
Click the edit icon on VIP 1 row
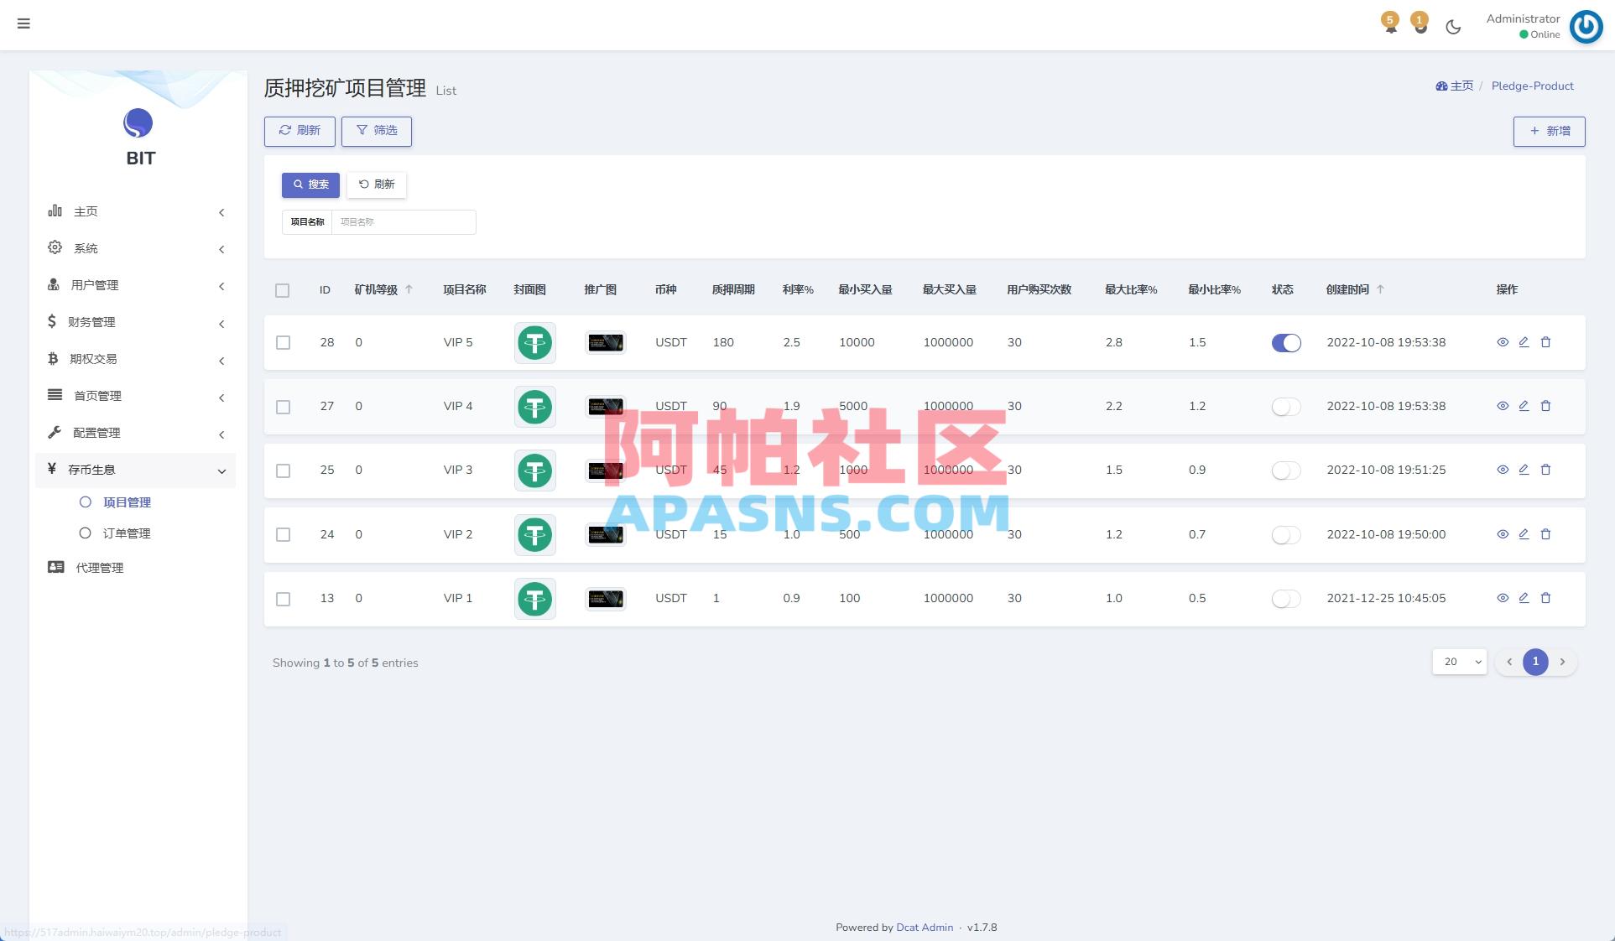click(1524, 598)
